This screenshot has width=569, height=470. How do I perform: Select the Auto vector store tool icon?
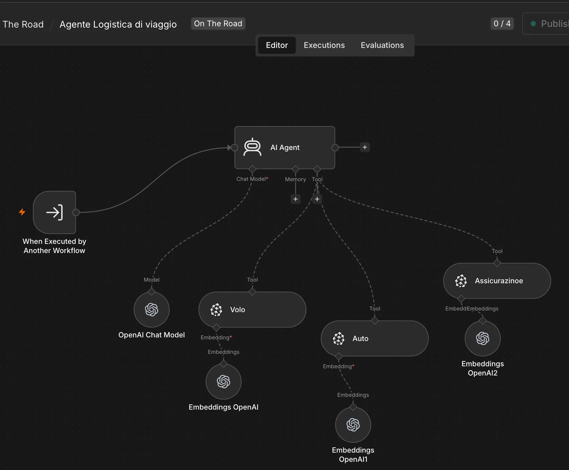pyautogui.click(x=339, y=338)
